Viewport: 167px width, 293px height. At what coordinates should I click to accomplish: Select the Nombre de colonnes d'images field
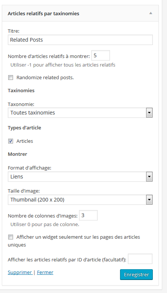(88, 215)
